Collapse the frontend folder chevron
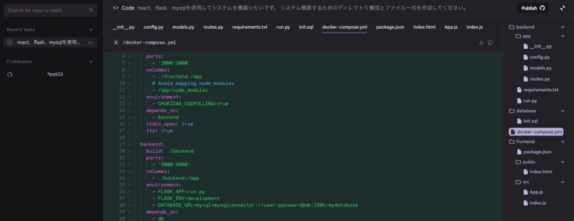This screenshot has height=221, width=574. [x=563, y=142]
